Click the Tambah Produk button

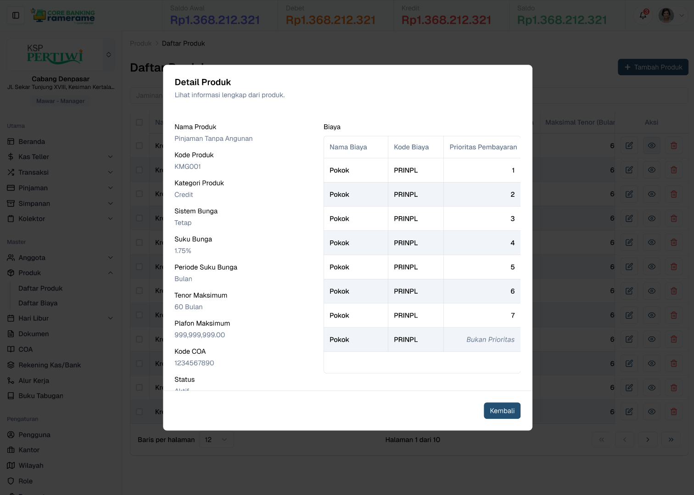pos(653,67)
